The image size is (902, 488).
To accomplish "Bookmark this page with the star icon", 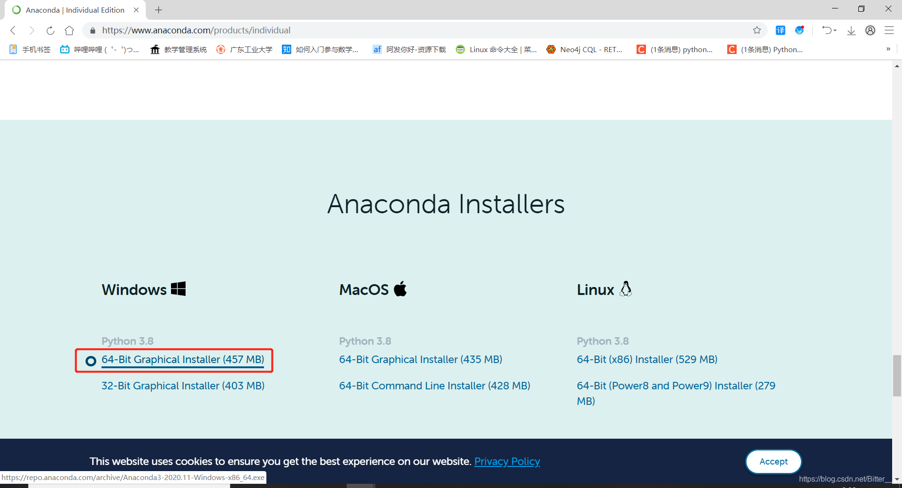I will coord(757,31).
